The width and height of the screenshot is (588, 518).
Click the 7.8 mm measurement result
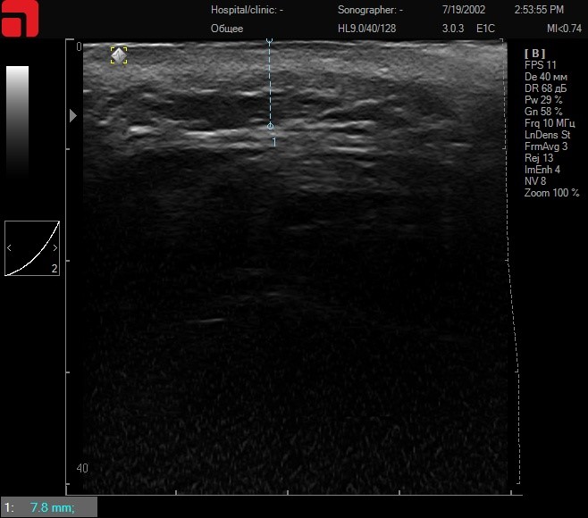click(x=52, y=508)
